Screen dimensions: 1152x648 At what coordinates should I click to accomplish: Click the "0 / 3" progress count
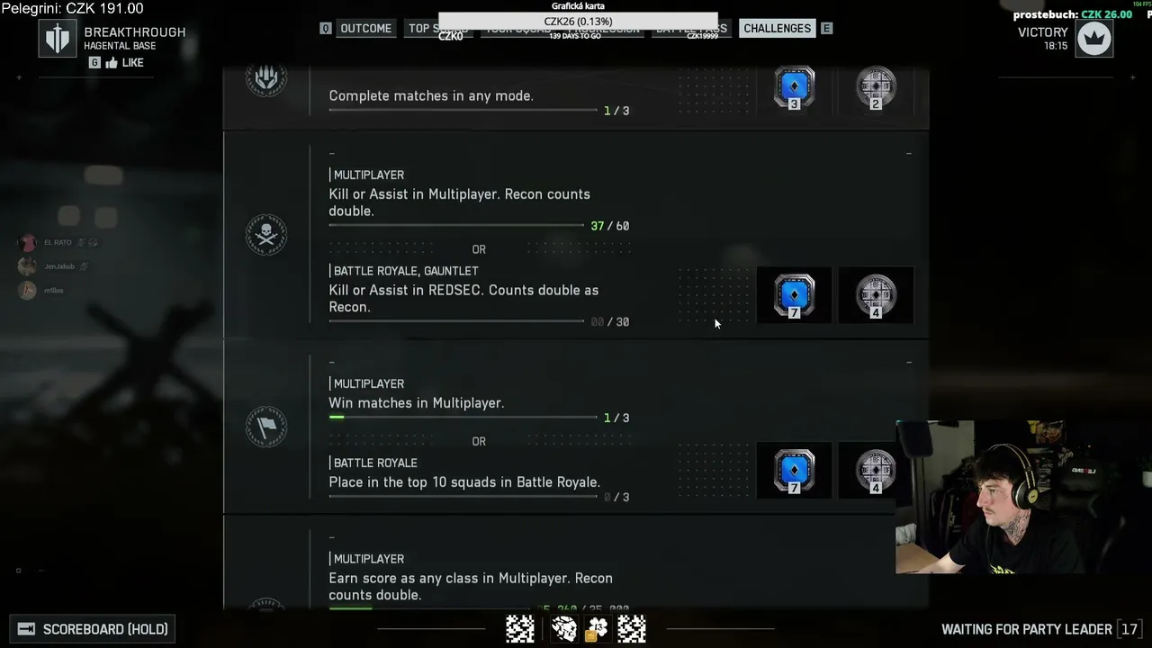click(x=616, y=497)
